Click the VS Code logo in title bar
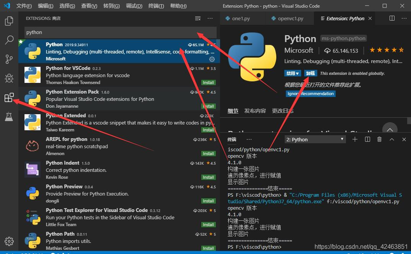Viewport: 411px width, 254px height. pos(7,5)
